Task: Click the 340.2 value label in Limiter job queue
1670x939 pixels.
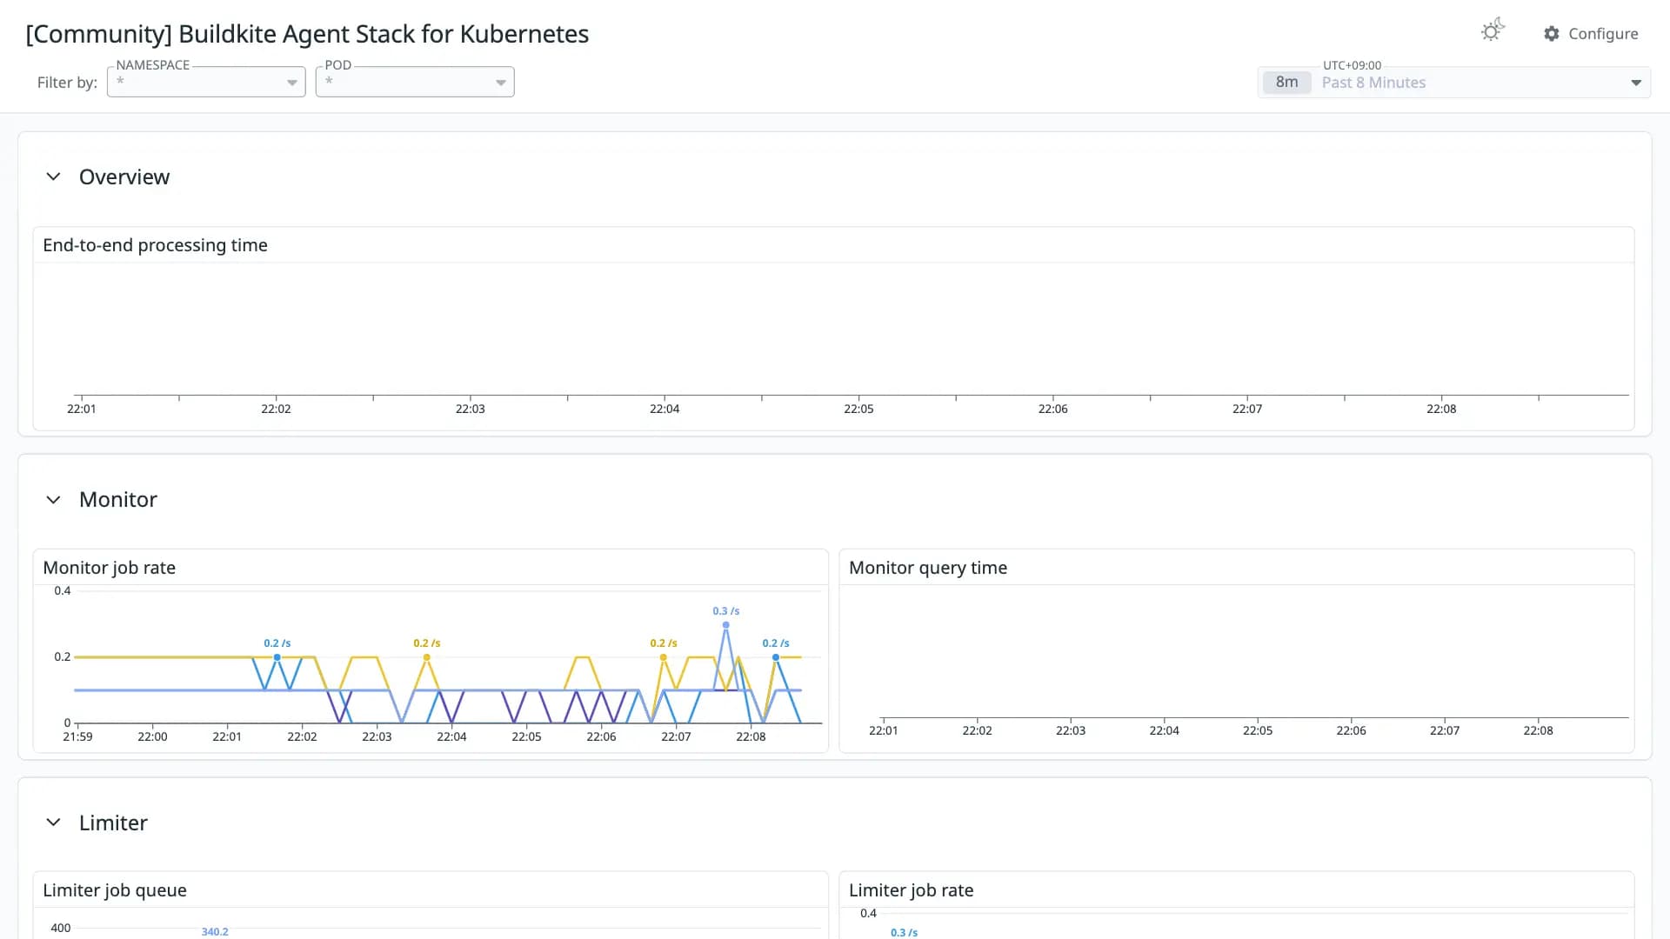Action: tap(215, 932)
